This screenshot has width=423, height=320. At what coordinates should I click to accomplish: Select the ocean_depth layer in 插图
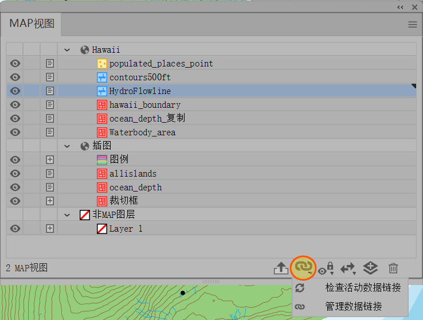(211, 188)
